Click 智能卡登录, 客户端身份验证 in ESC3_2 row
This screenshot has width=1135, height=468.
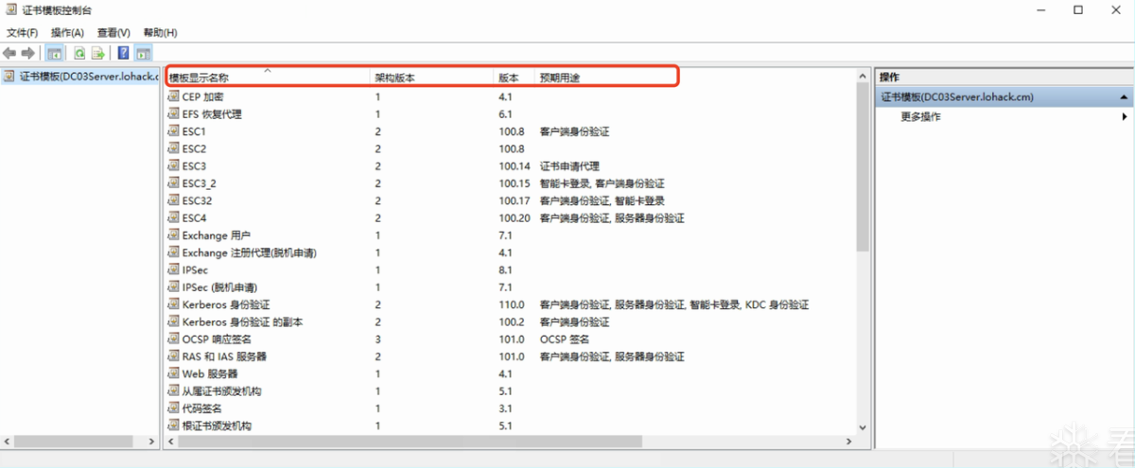(602, 182)
